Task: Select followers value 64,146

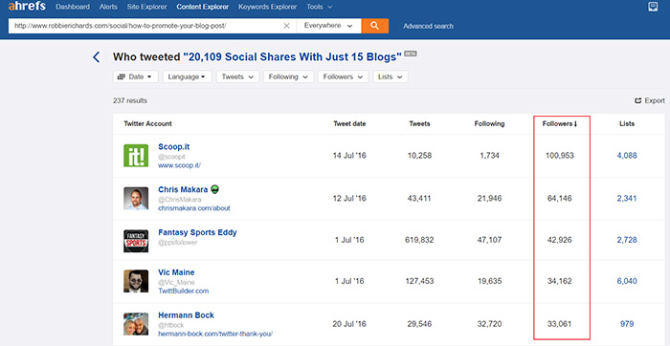Action: pyautogui.click(x=560, y=199)
